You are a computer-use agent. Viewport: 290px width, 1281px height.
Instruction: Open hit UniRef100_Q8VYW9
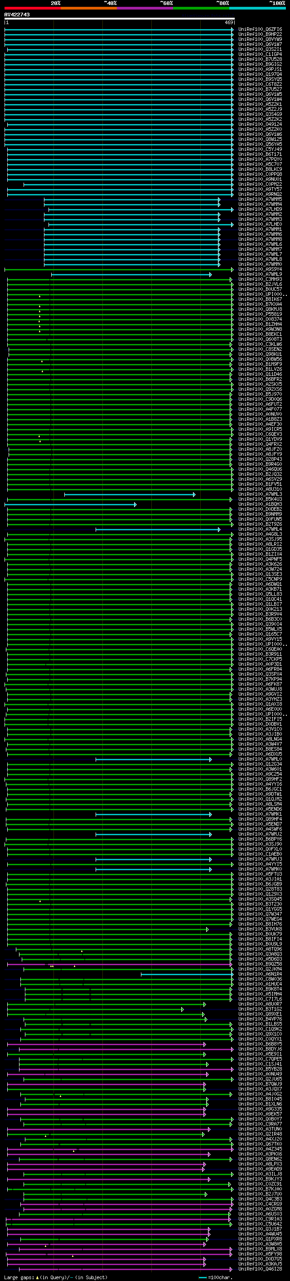point(260,40)
